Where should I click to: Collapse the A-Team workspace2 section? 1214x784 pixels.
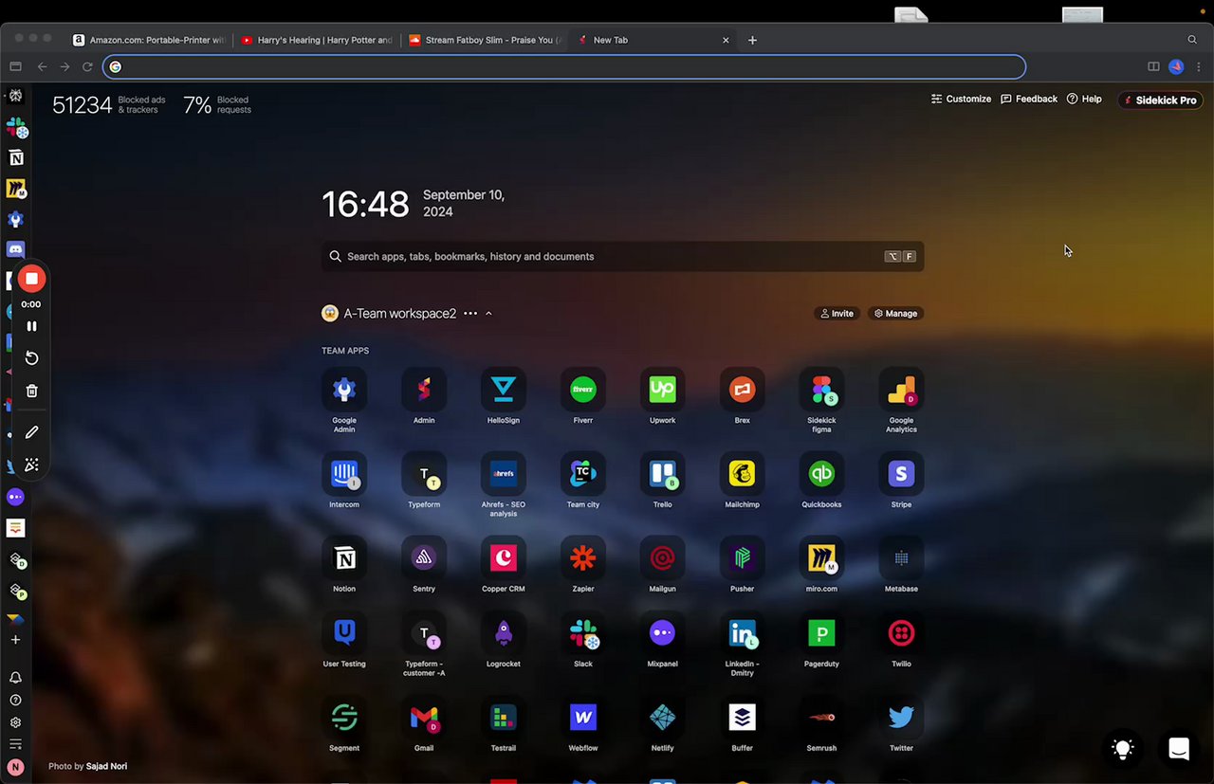tap(489, 314)
